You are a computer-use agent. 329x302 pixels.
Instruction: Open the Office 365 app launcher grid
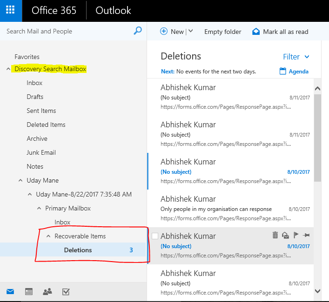pyautogui.click(x=10, y=10)
